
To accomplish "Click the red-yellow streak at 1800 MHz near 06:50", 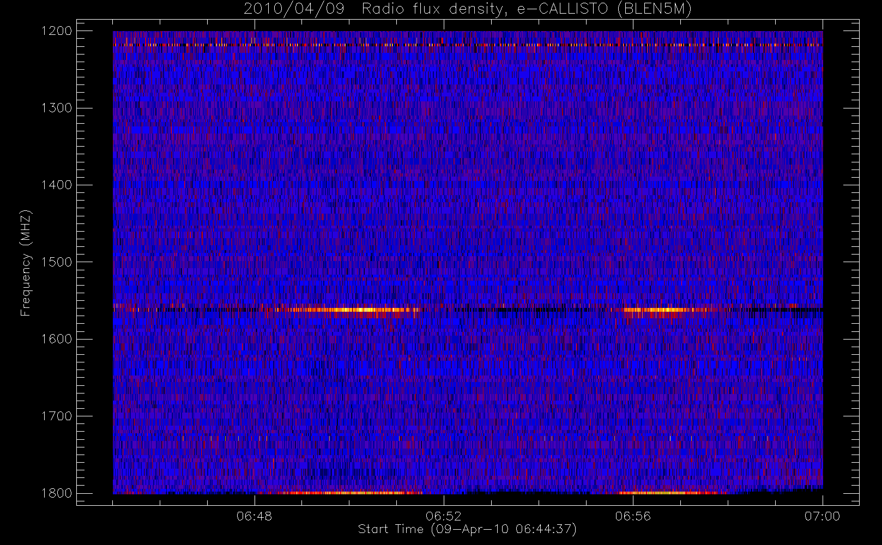I will point(349,493).
